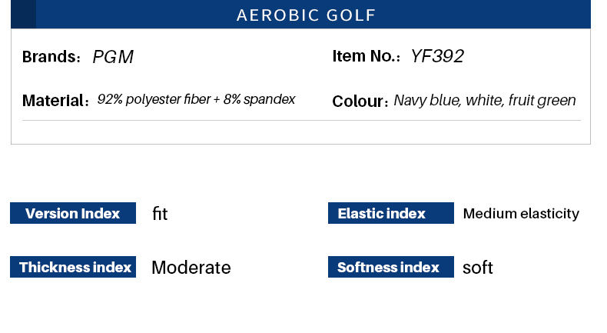Screen dimensions: 607x333
Task: Select the Moderate thickness value
Action: coord(191,268)
